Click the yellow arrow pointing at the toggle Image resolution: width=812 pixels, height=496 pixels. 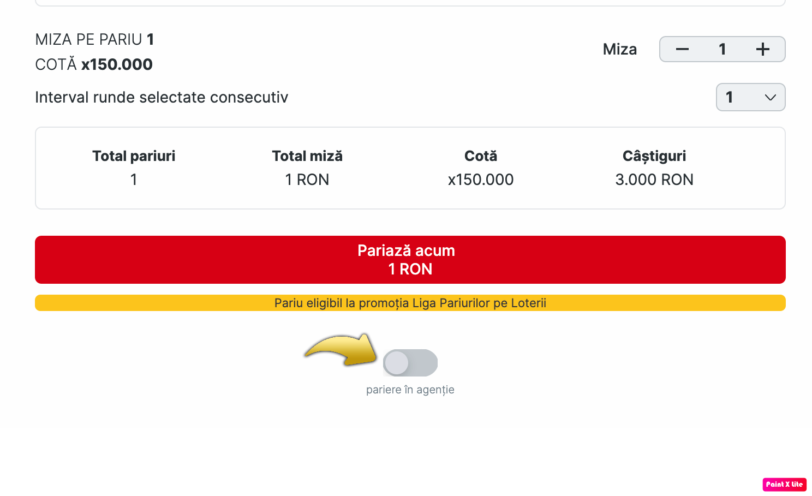pyautogui.click(x=341, y=349)
